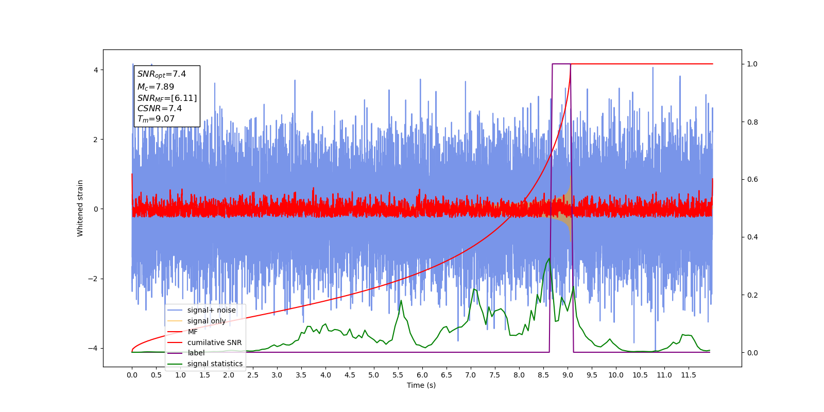Click the x-axis tick label 9.0
The image size is (824, 412).
tap(568, 375)
